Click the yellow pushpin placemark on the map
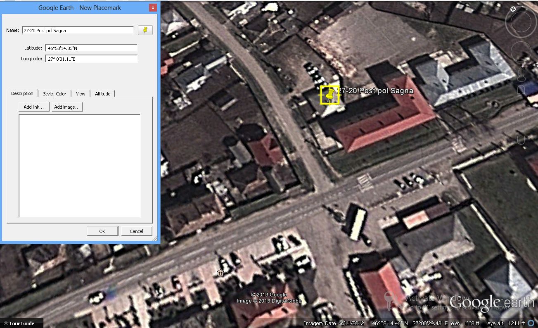The width and height of the screenshot is (538, 328). [329, 95]
